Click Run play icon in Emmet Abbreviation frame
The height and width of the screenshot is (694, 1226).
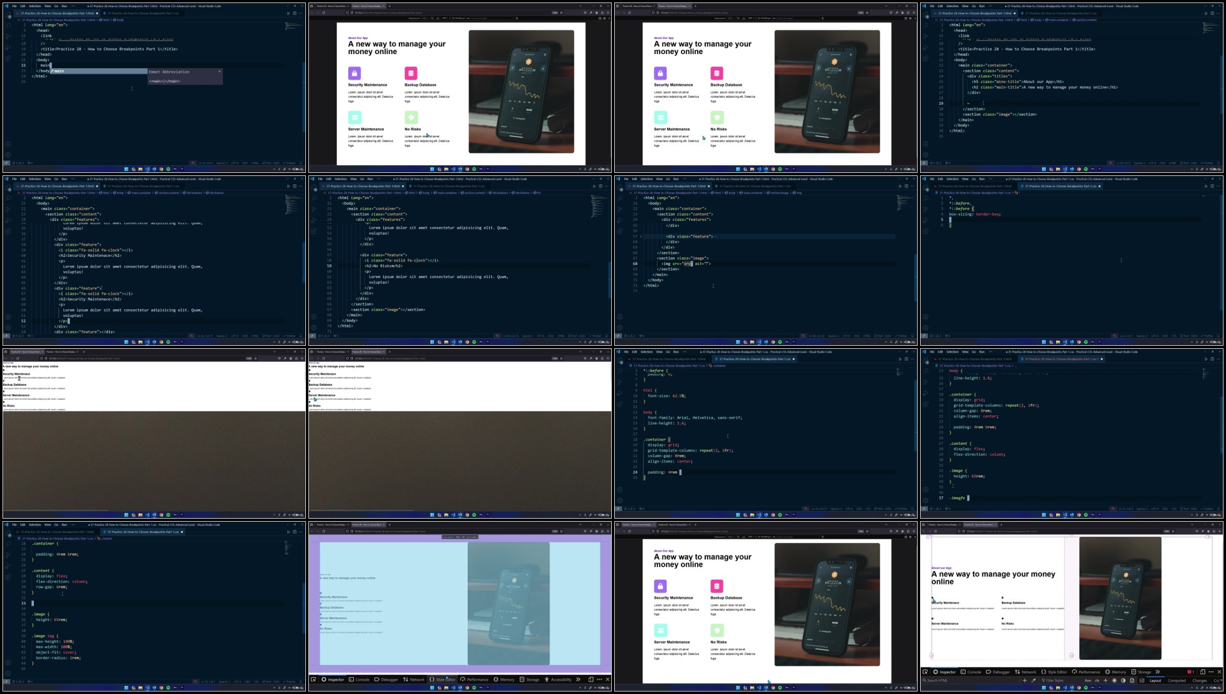[x=289, y=13]
